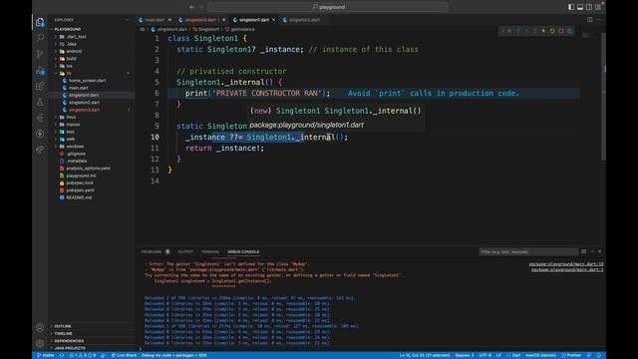
Task: Open .gitignore in the explorer
Action: pos(92,154)
